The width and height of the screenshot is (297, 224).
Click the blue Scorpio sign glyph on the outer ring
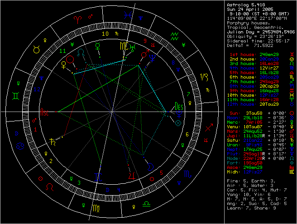187,174
